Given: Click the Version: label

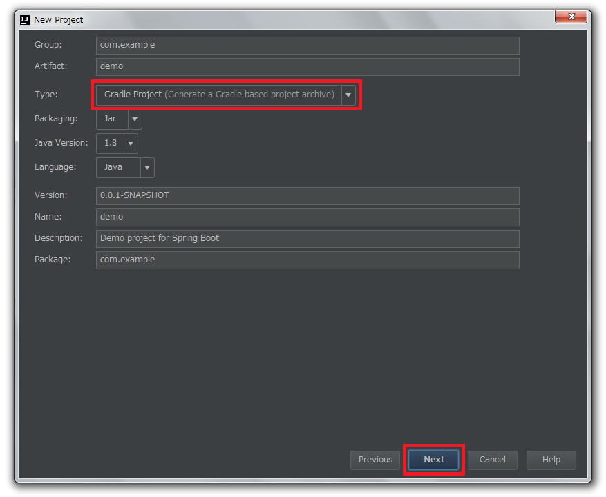Looking at the screenshot, I should coord(50,195).
